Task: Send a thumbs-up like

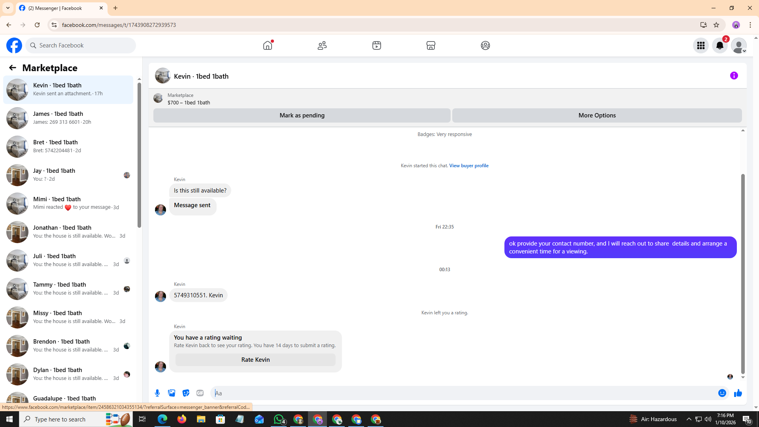Action: point(738,393)
